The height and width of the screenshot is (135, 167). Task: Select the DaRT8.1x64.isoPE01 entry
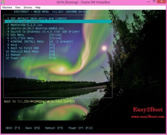coord(58,22)
